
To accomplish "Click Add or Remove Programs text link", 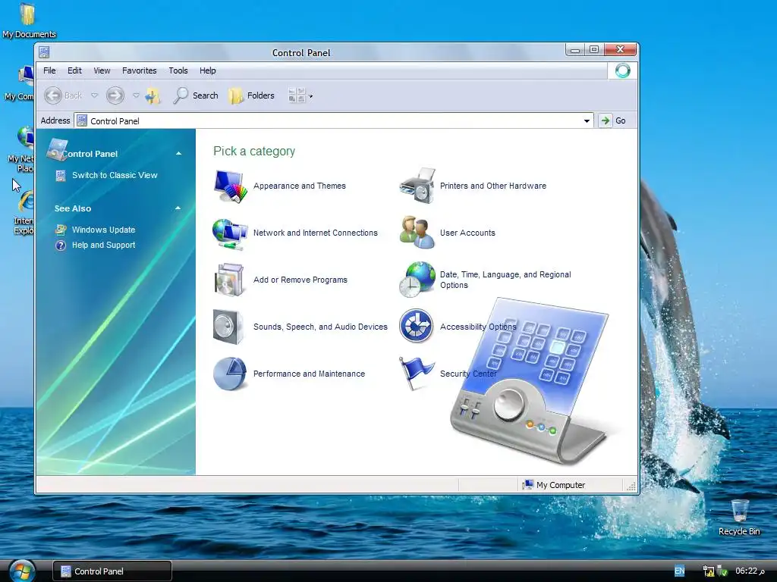I will (300, 280).
